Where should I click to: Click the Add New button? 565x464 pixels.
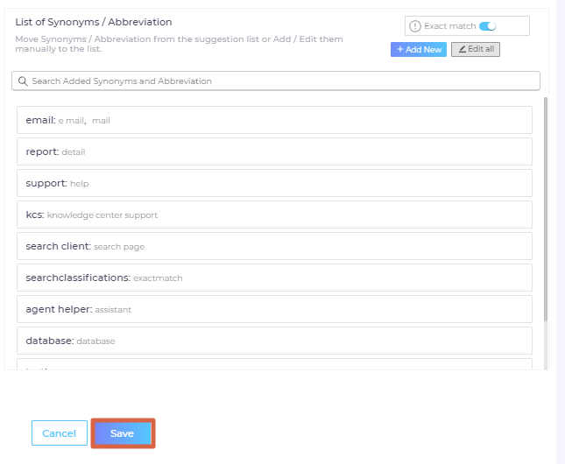click(x=419, y=49)
